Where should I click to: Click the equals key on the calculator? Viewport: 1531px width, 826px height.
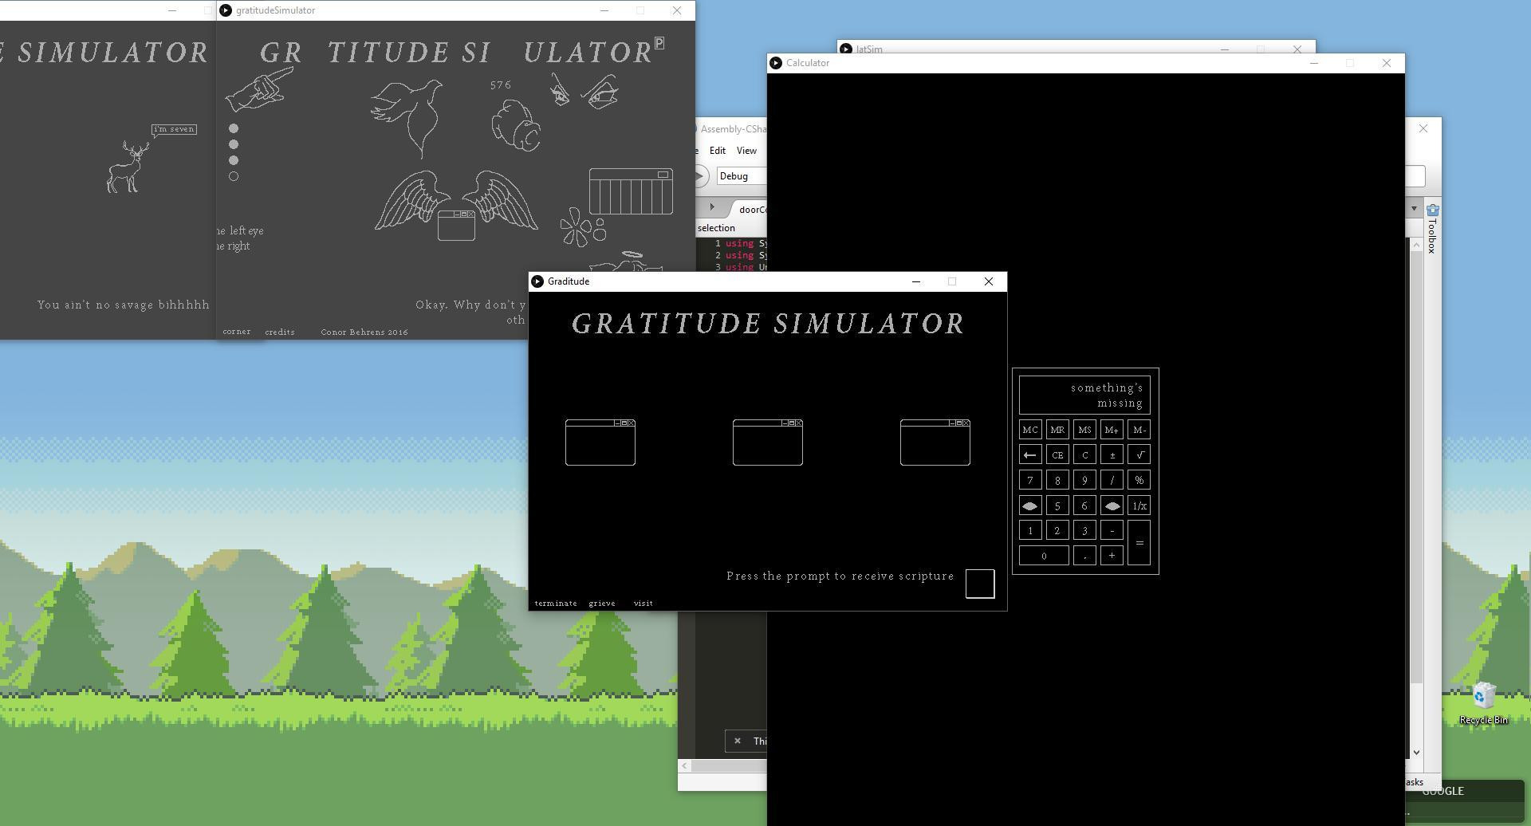1139,543
